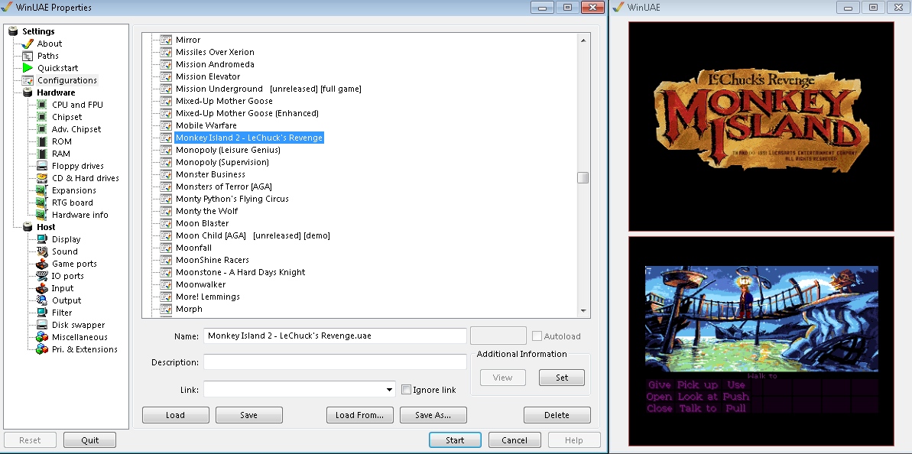The width and height of the screenshot is (912, 454).
Task: Click the Configurations icon in sidebar
Action: pos(28,80)
